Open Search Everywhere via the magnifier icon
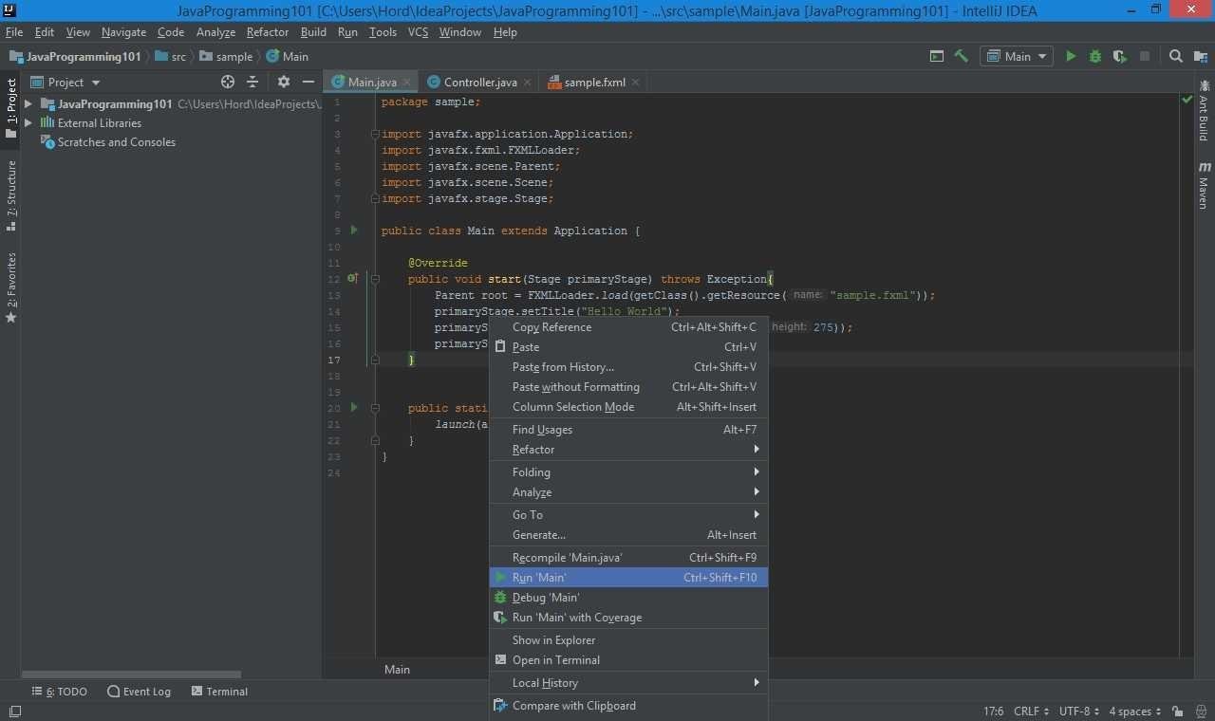1215x721 pixels. [x=1176, y=56]
